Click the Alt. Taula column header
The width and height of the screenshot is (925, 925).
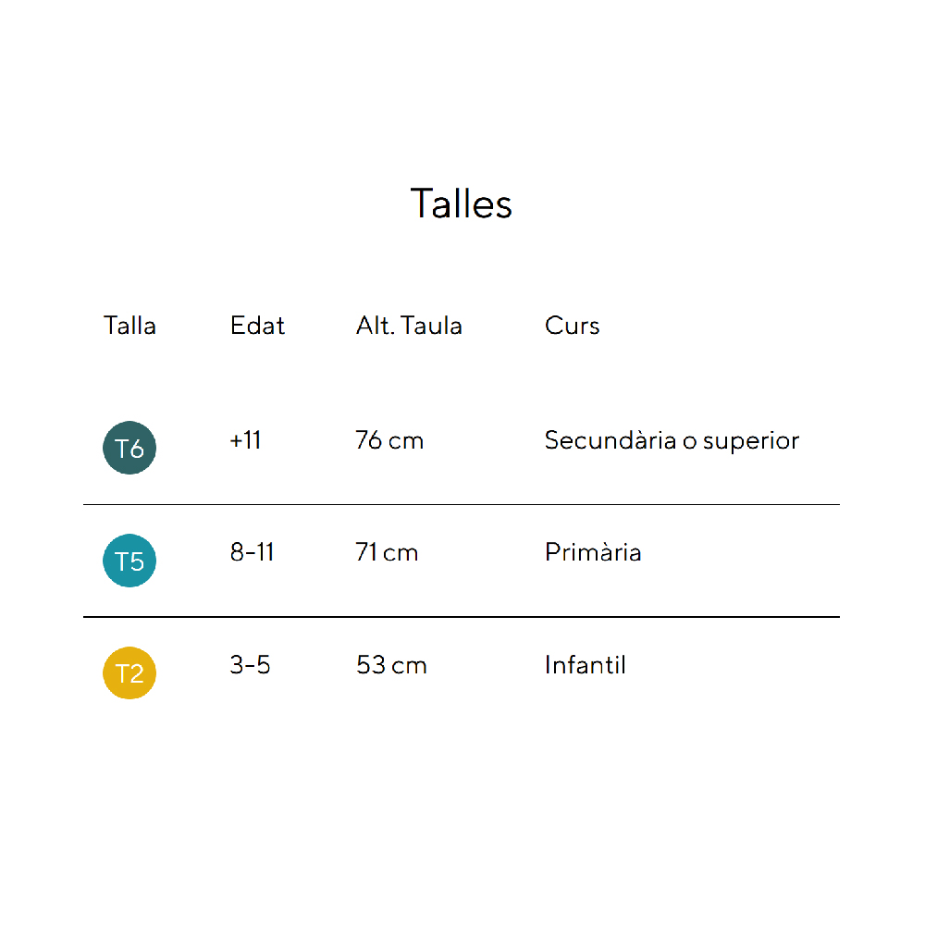point(409,326)
